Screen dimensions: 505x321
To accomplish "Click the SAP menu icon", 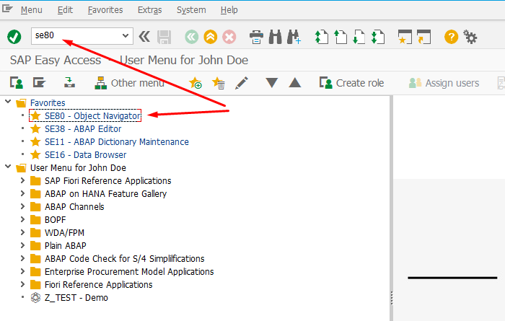I will [39, 83].
